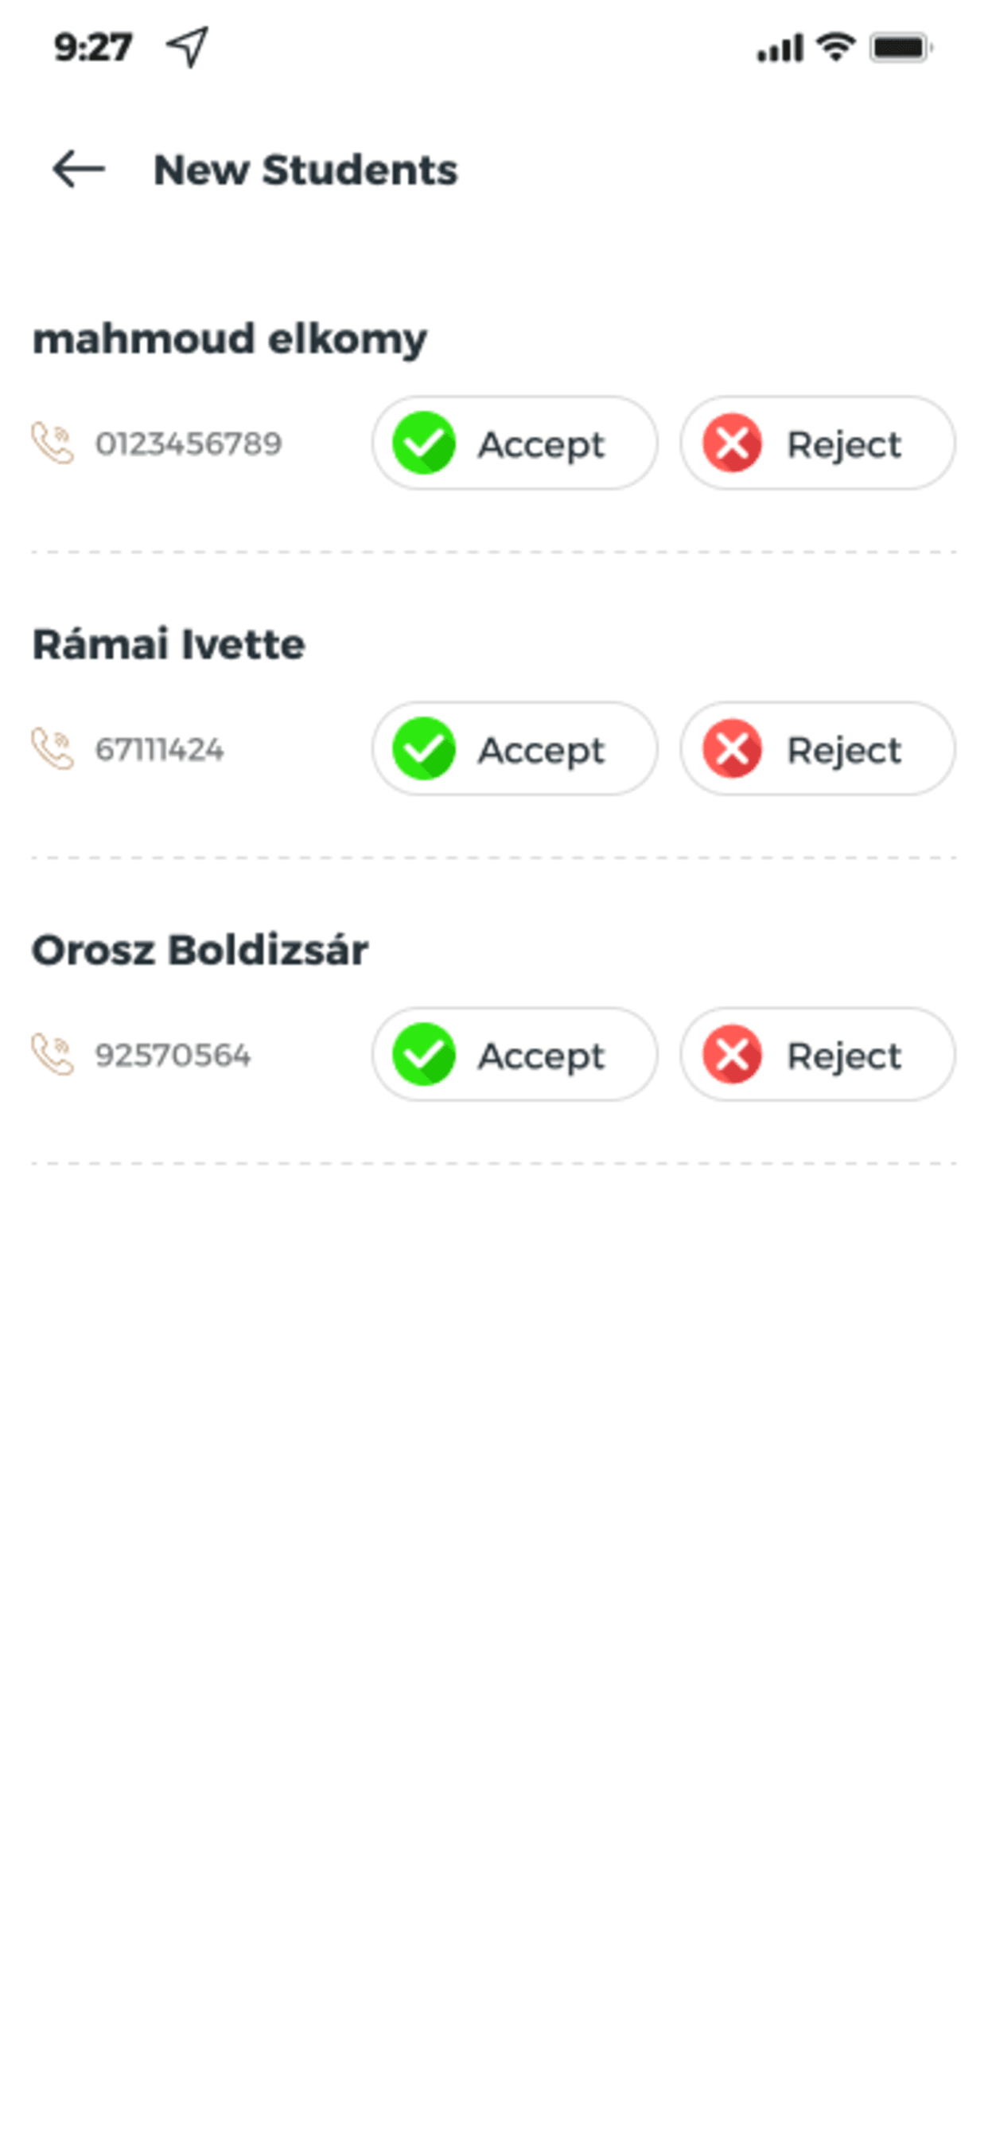Tap the phone icon beside 0123456789
988x2140 pixels.
point(53,443)
